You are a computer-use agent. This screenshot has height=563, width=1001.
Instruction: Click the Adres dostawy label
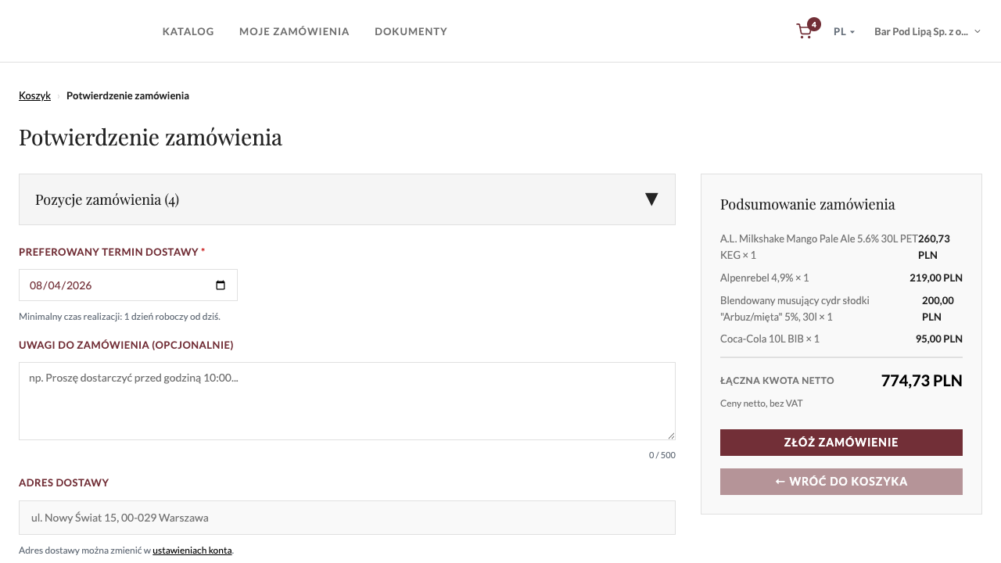[64, 482]
